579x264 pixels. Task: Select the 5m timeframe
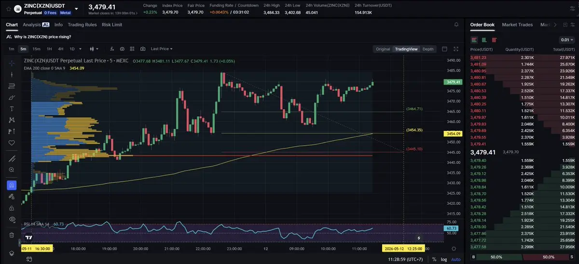(23, 49)
